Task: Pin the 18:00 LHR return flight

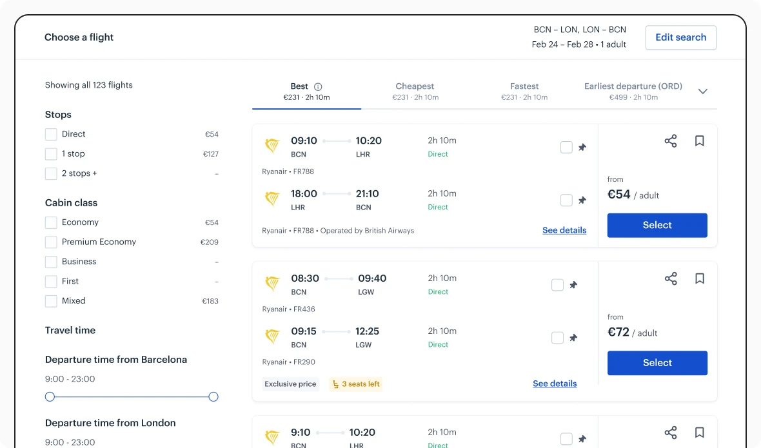Action: tap(582, 200)
